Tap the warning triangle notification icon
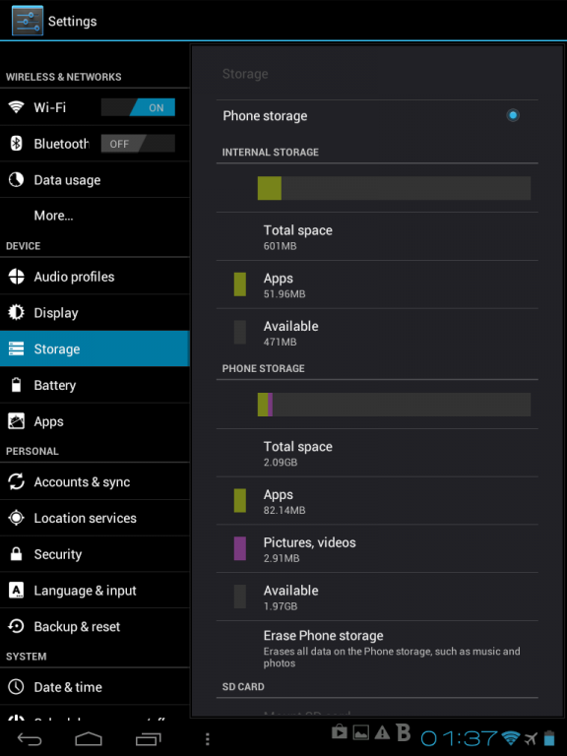 [x=382, y=732]
